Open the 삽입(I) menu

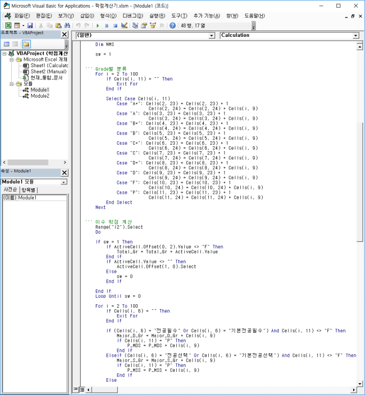(x=87, y=16)
